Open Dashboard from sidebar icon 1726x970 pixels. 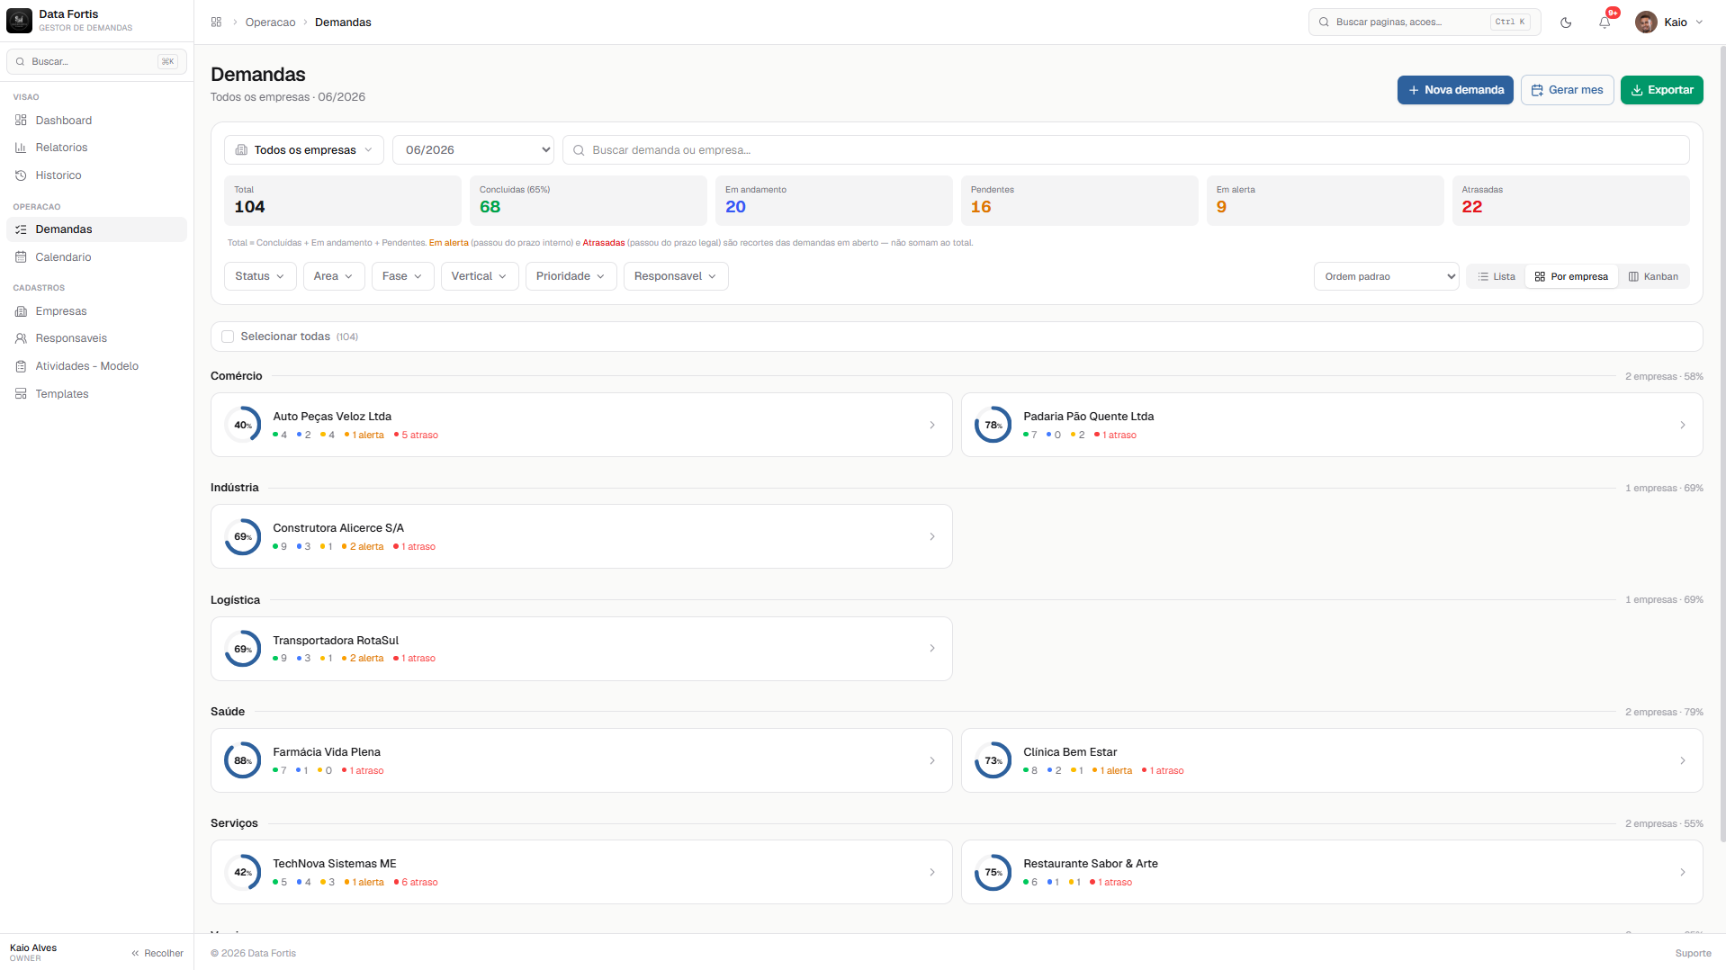(x=21, y=121)
